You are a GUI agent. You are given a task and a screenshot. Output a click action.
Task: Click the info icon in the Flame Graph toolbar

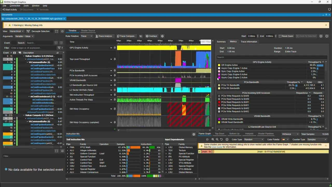point(227,139)
